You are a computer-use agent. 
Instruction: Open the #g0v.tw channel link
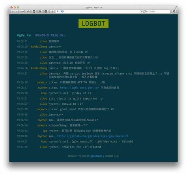click(x=24, y=35)
